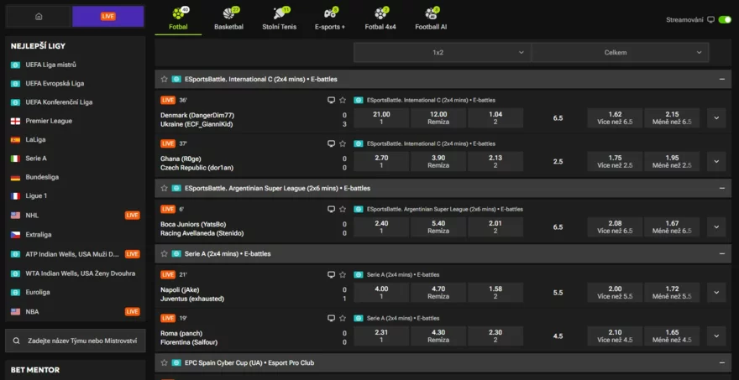
Task: Click the home icon tab
Action: pyautogui.click(x=39, y=16)
